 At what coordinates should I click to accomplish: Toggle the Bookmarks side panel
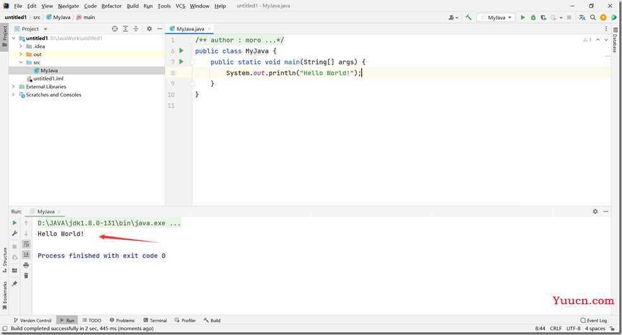point(5,295)
